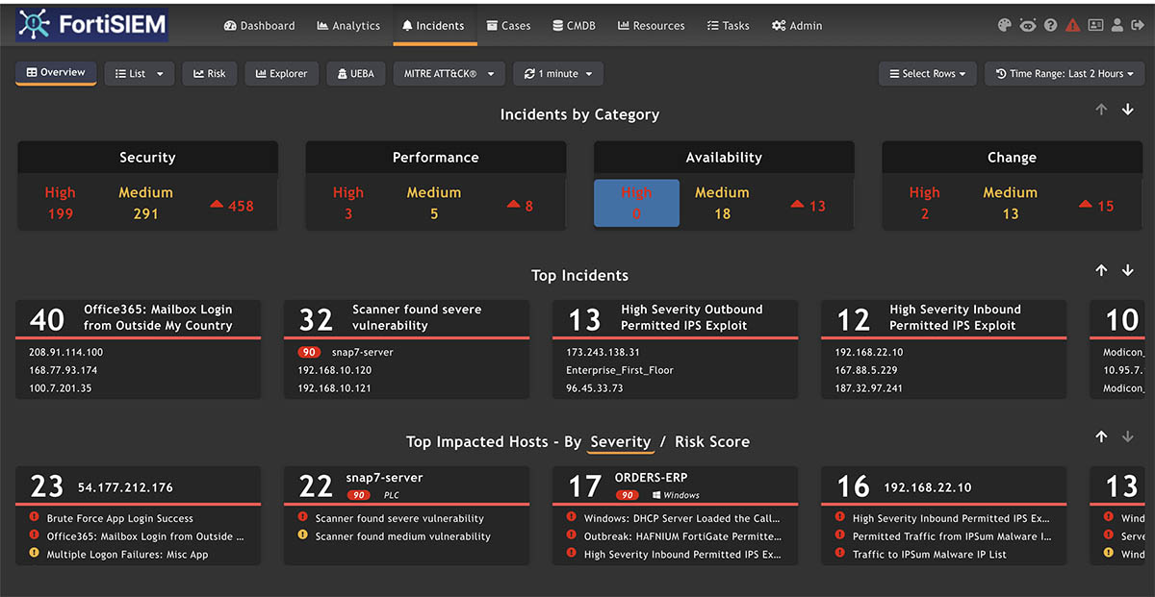The image size is (1155, 597).
Task: Open the 1 minute refresh interval dropdown
Action: pos(558,74)
